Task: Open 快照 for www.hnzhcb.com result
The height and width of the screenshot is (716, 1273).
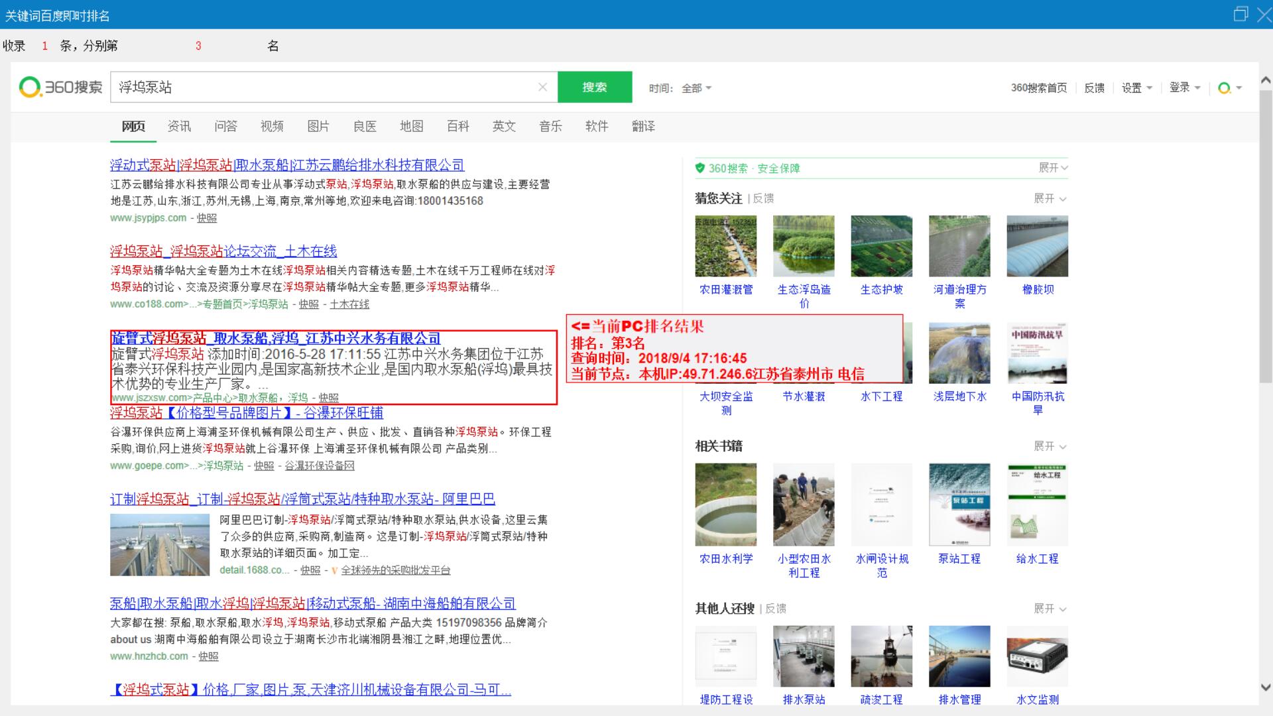Action: 208,656
